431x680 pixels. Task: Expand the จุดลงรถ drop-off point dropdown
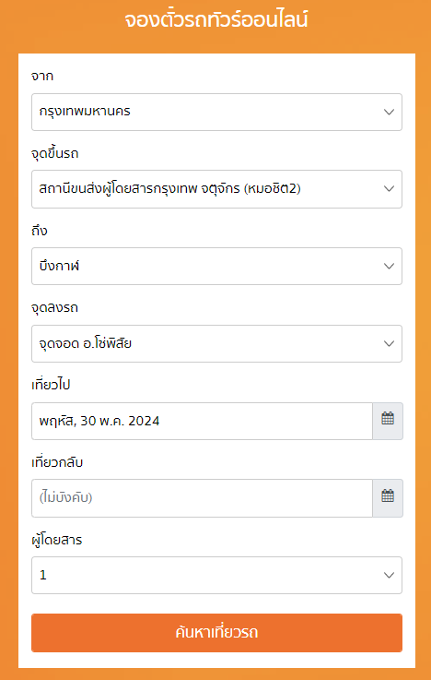click(216, 343)
